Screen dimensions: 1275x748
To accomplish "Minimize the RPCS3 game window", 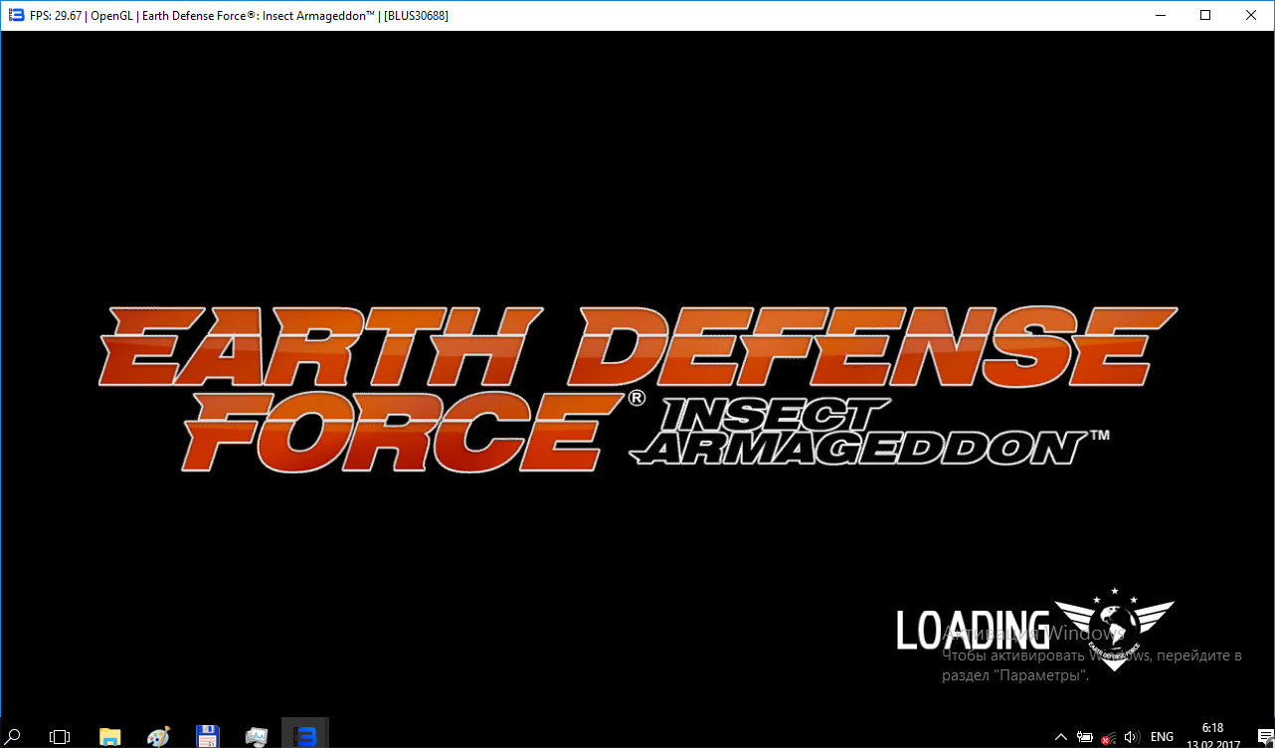I will coord(1160,16).
